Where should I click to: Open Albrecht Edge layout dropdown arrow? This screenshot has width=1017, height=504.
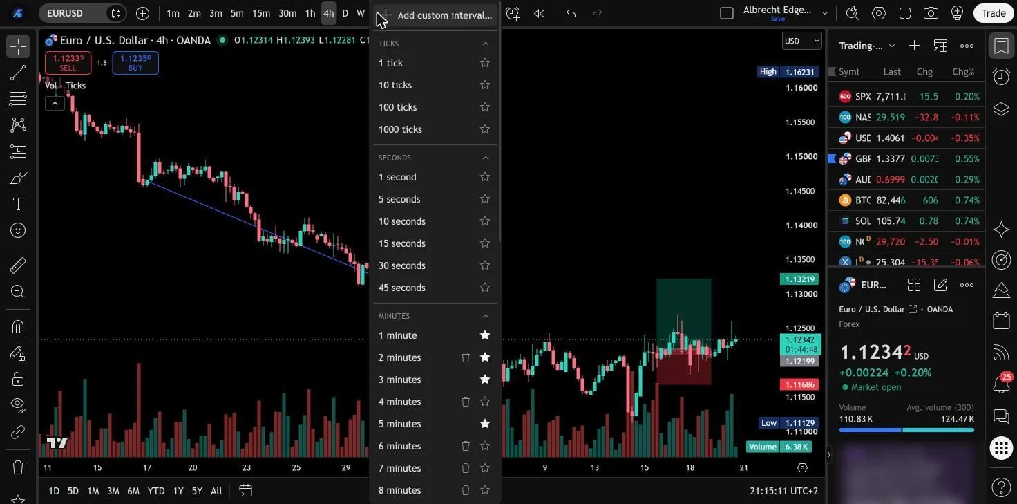pyautogui.click(x=824, y=13)
